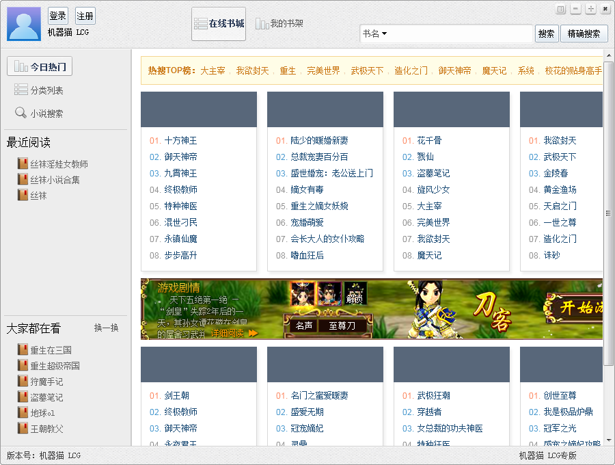Switch to the 在线书城 tab
The width and height of the screenshot is (615, 465).
(x=219, y=24)
